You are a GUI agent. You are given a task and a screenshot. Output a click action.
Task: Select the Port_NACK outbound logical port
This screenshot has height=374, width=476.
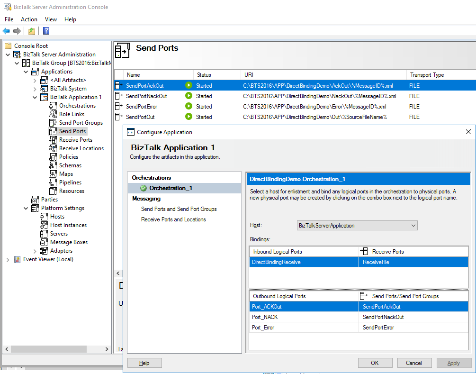pyautogui.click(x=304, y=317)
